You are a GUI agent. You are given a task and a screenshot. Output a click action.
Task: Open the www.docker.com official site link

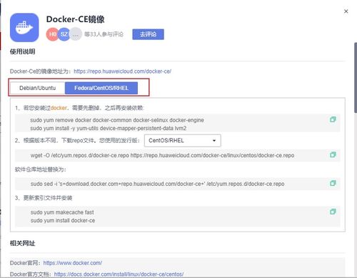coord(73,263)
